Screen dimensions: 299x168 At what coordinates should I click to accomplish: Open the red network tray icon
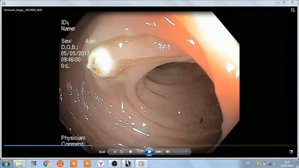coord(270,164)
